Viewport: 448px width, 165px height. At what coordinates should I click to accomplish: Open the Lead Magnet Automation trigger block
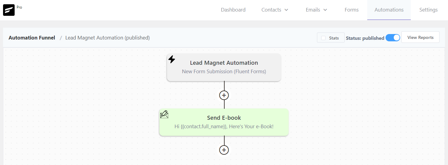click(224, 67)
